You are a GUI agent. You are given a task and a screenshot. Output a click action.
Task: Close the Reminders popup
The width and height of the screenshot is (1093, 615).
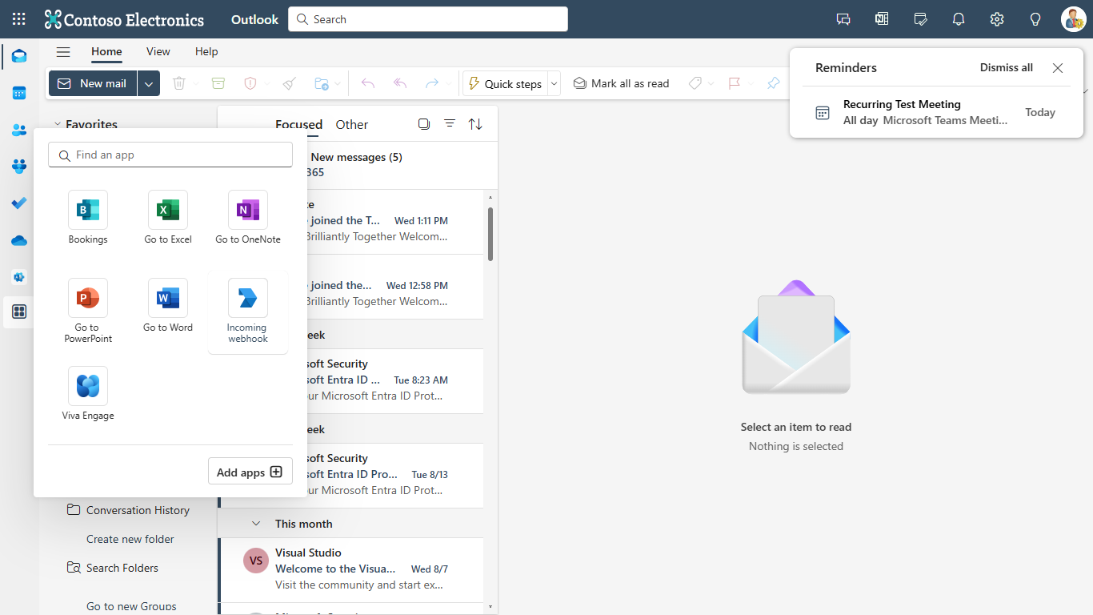1058,68
